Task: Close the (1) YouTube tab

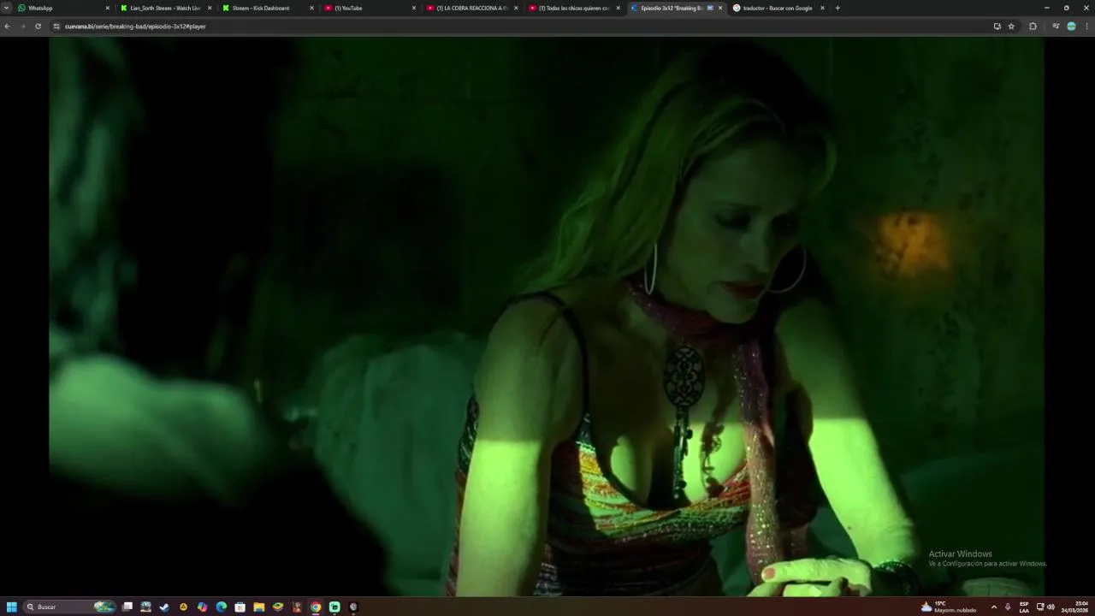Action: pyautogui.click(x=414, y=8)
